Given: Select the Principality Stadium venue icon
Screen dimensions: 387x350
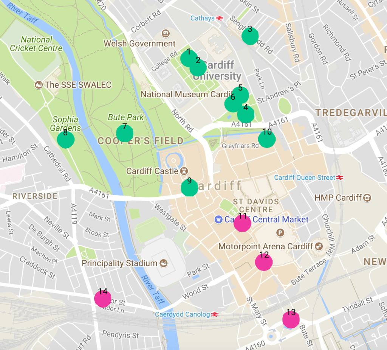Looking at the screenshot, I should (163, 263).
